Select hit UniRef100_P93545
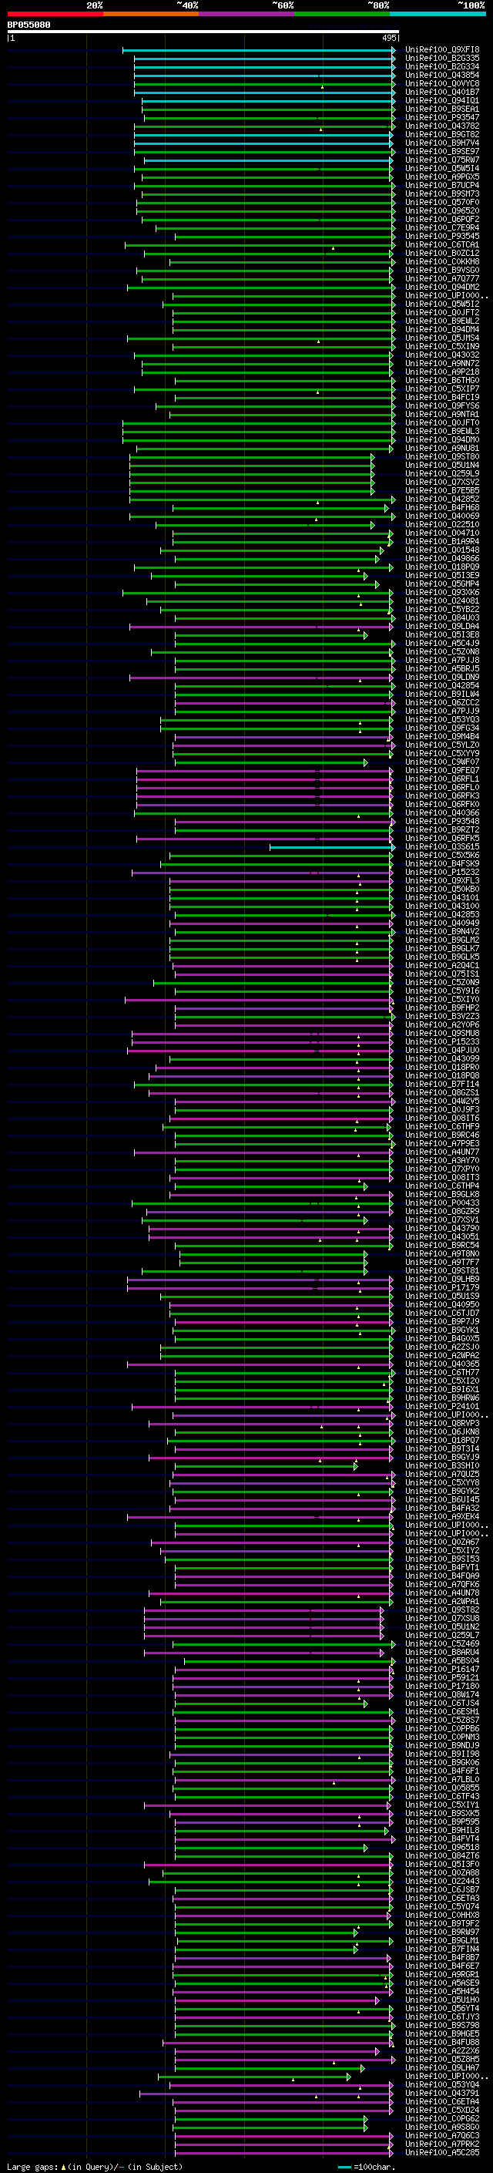The image size is (493, 2173). tap(441, 236)
